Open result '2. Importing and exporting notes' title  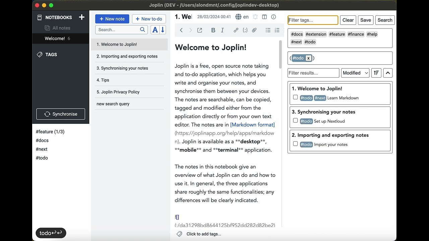pyautogui.click(x=330, y=135)
